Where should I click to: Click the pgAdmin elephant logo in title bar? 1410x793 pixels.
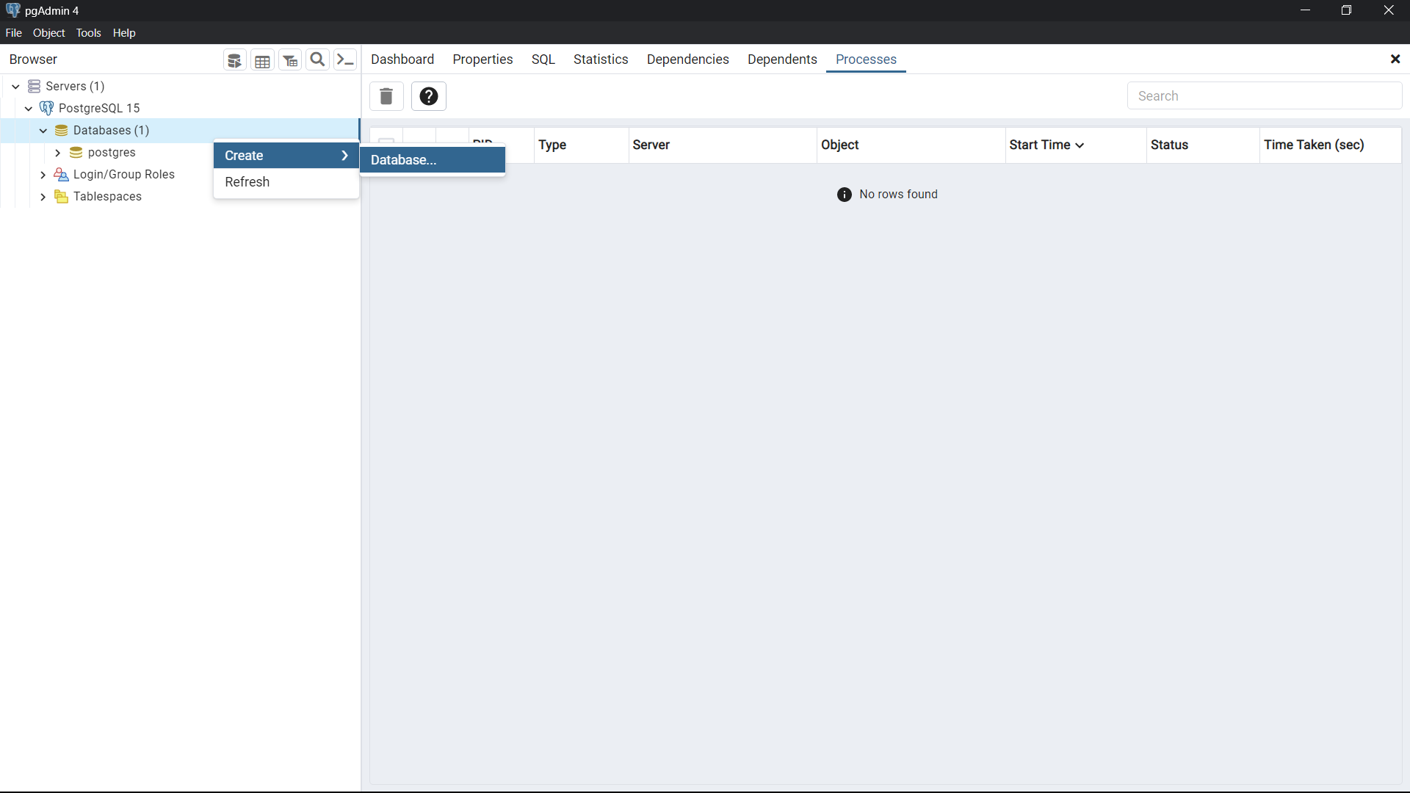(12, 10)
